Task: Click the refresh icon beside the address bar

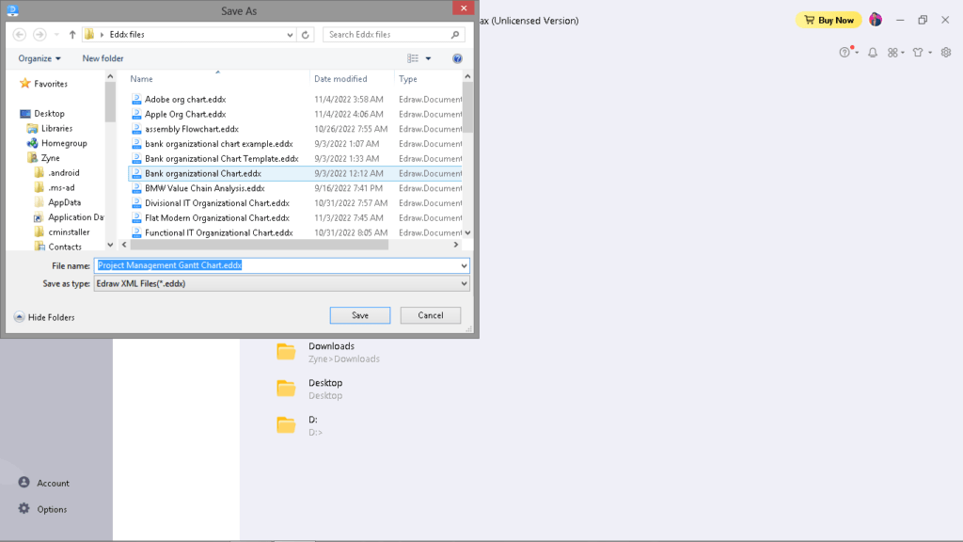Action: (306, 35)
